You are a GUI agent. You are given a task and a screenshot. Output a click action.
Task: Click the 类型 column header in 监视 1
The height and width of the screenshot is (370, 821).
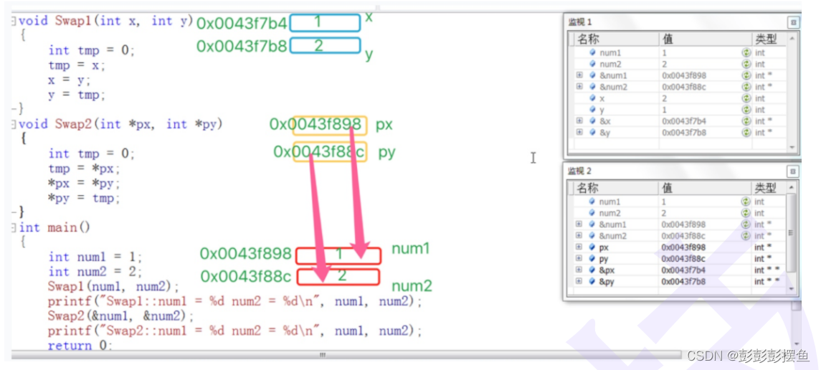pos(769,39)
